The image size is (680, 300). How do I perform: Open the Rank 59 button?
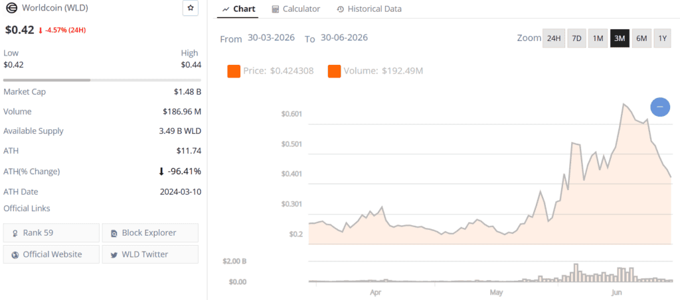tap(51, 233)
